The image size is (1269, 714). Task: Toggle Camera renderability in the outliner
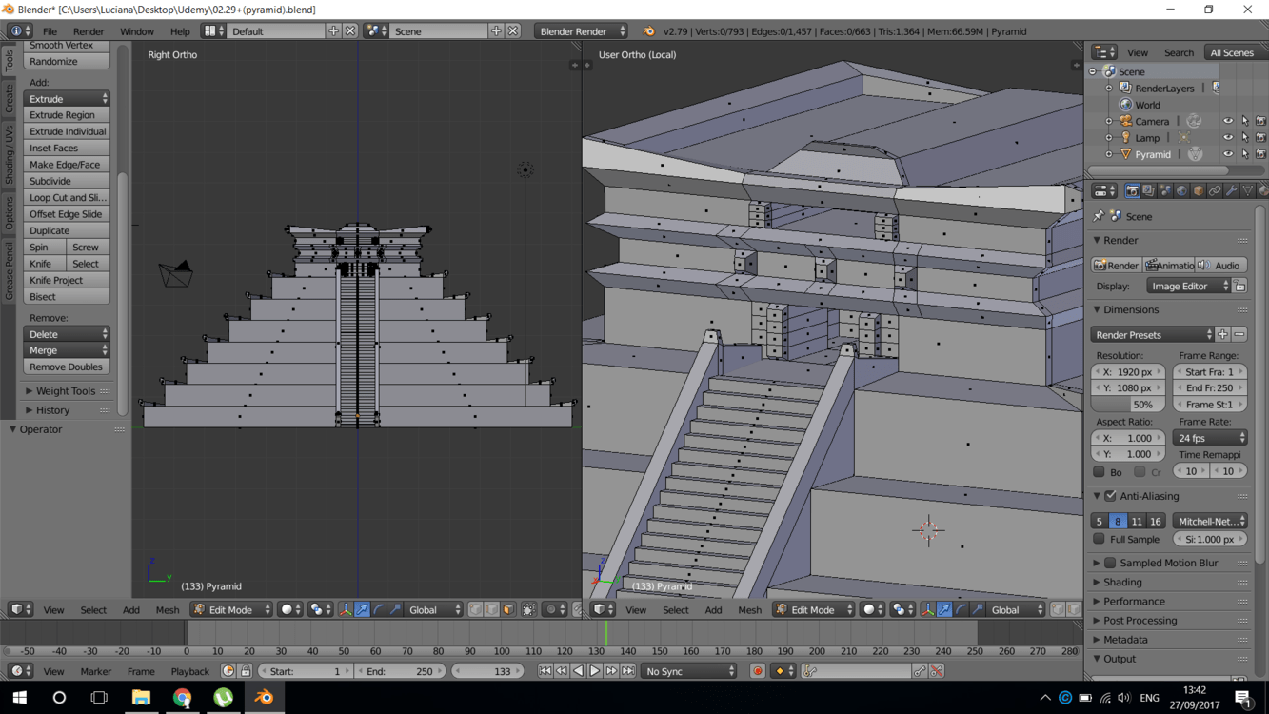coord(1260,121)
